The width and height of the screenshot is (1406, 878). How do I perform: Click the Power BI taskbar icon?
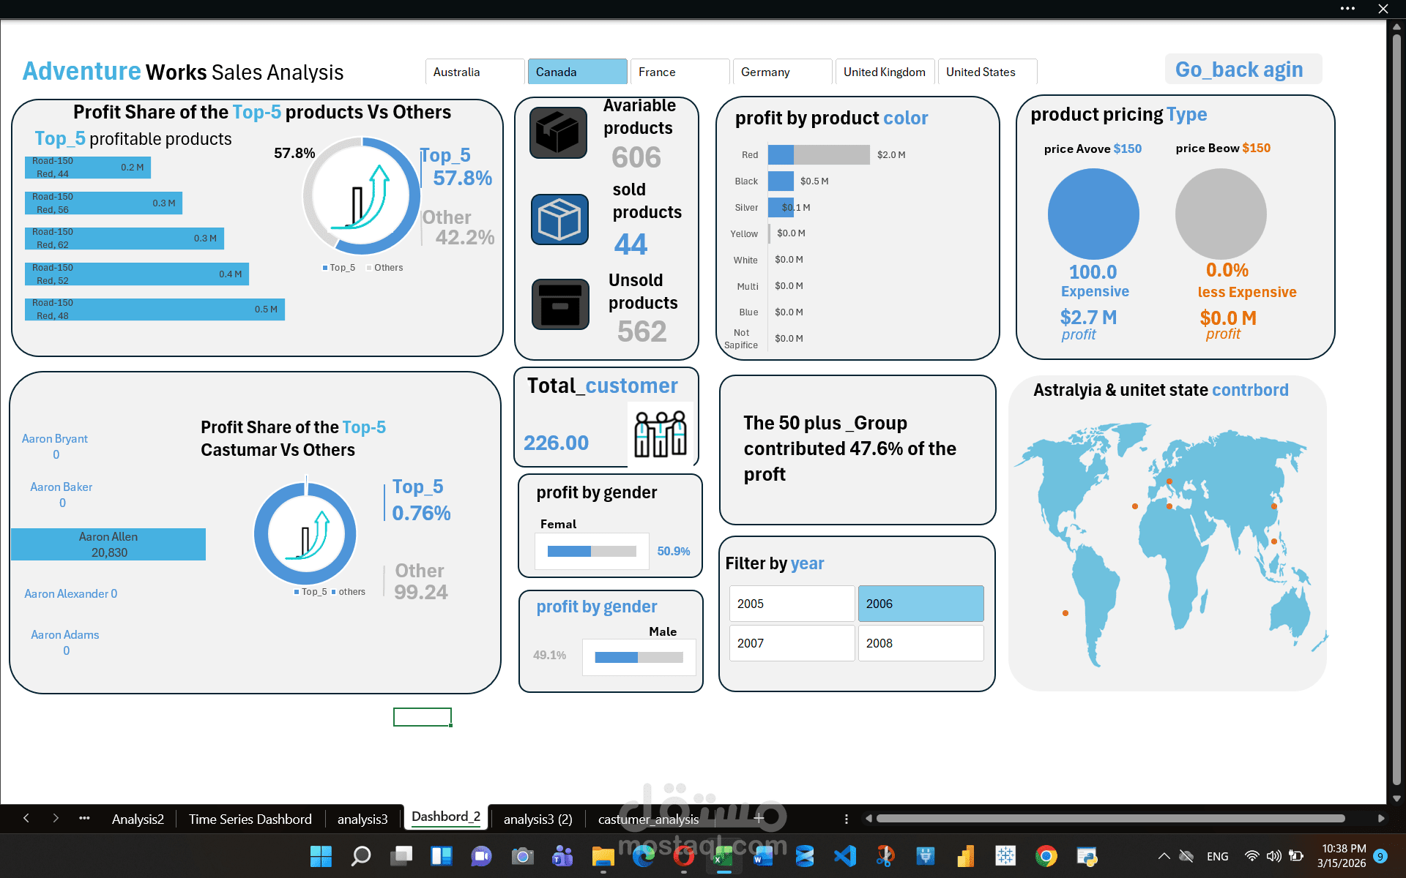[x=965, y=856]
